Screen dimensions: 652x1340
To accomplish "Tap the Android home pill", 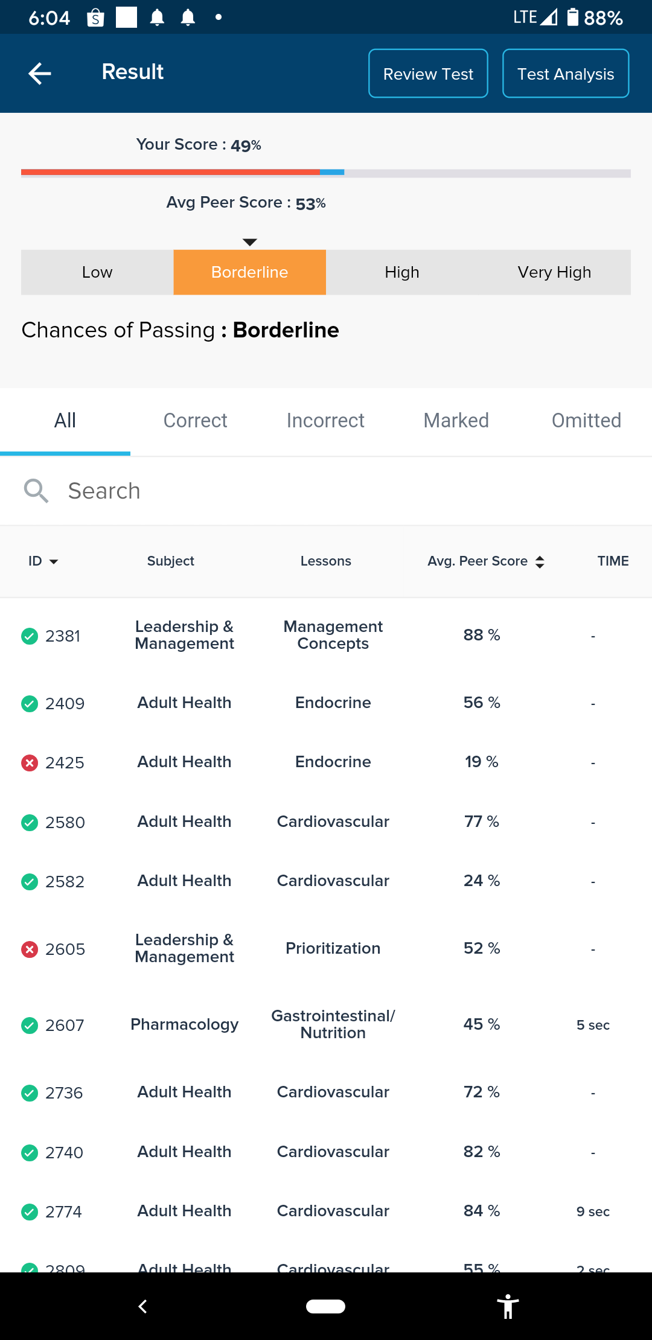I will tap(326, 1306).
